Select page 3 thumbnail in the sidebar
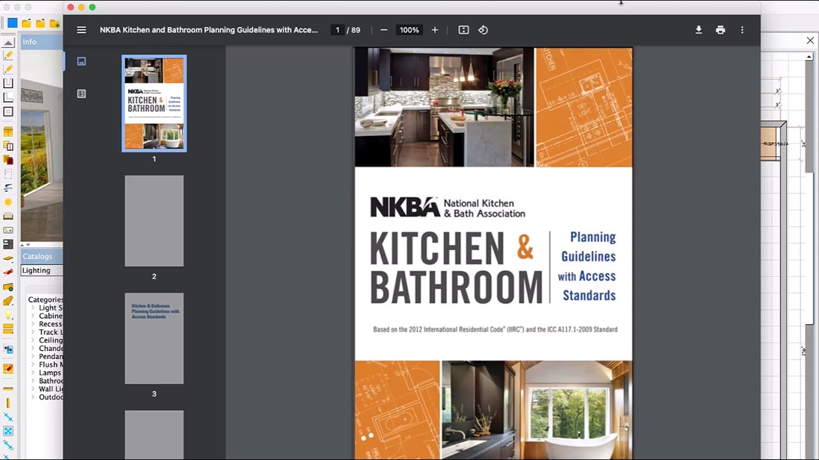819x460 pixels. click(x=154, y=339)
